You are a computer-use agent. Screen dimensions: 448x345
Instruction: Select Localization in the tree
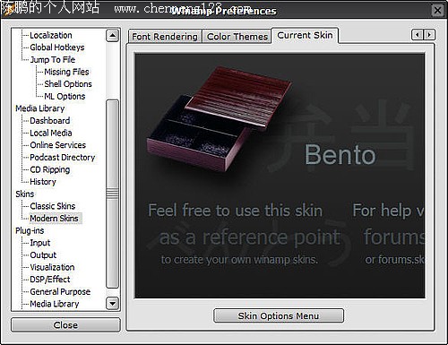point(51,35)
